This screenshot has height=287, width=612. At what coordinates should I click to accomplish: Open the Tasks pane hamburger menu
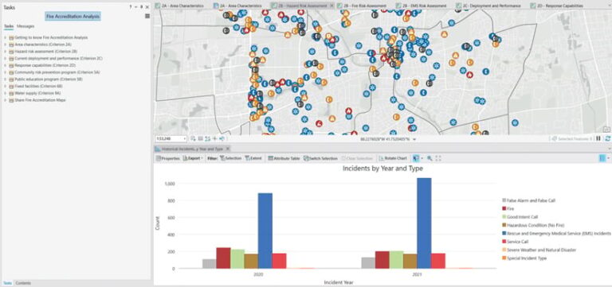147,16
